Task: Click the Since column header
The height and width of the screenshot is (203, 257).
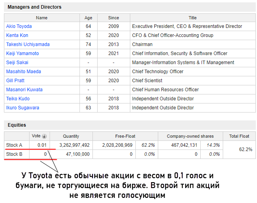Action: click(x=113, y=18)
